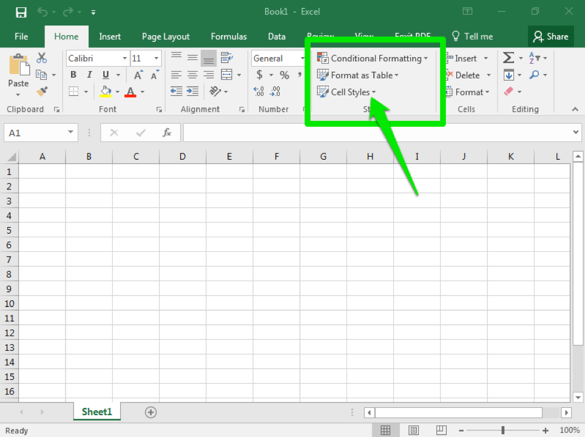Toggle Italic formatting
The width and height of the screenshot is (585, 437).
pos(90,75)
